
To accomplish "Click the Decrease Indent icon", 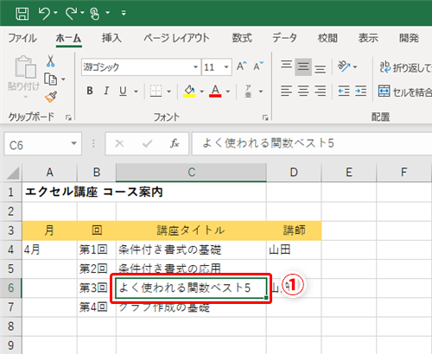I will point(344,91).
